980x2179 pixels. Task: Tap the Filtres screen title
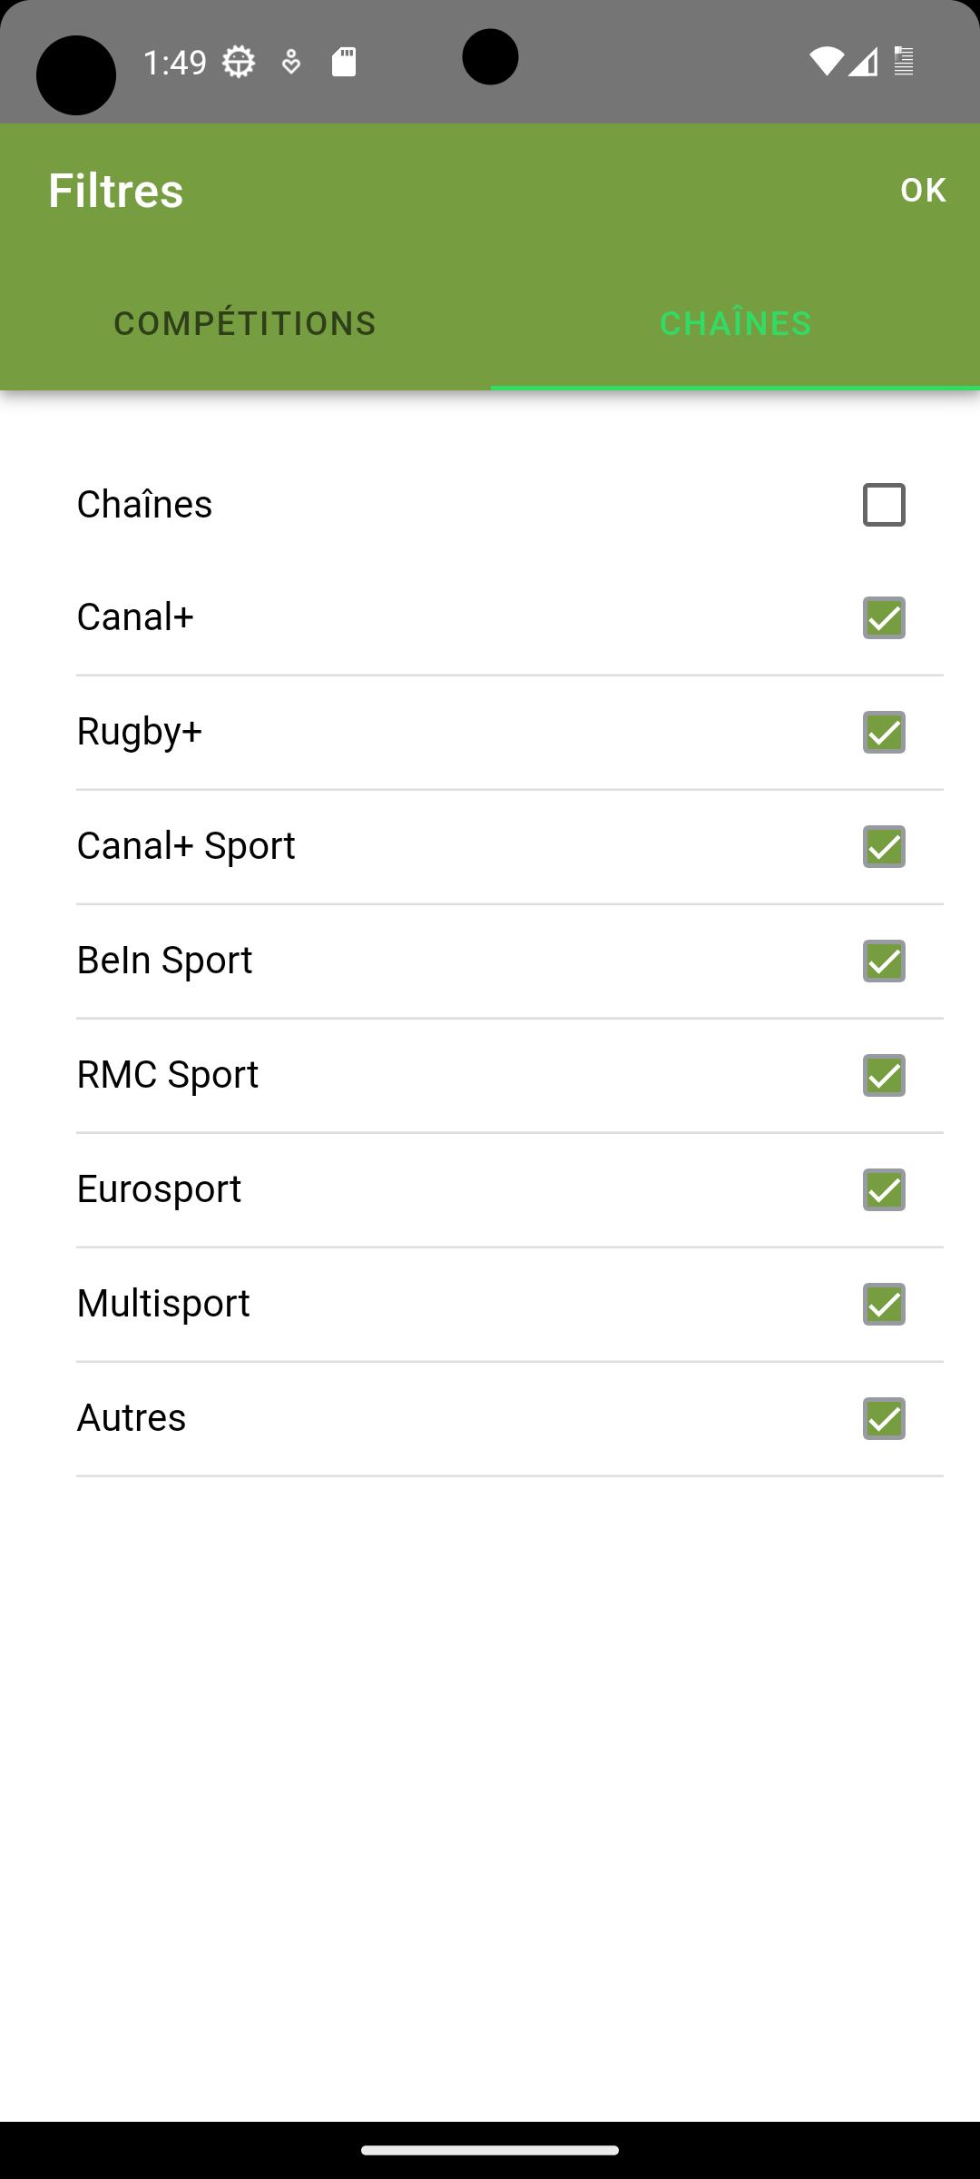115,191
